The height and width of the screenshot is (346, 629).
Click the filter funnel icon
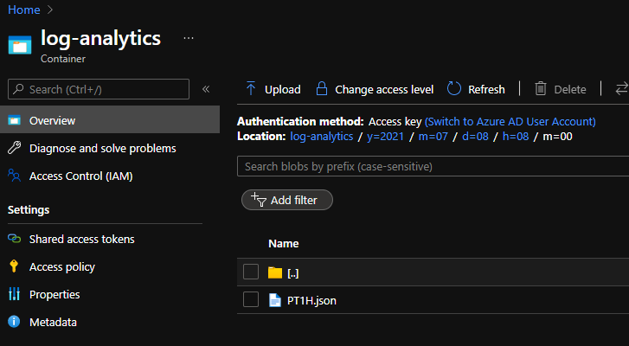259,200
